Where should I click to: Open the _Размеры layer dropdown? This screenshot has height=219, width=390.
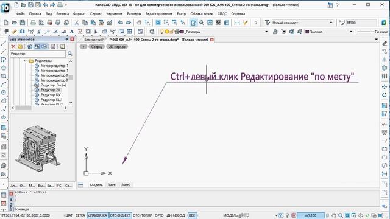[x=266, y=32]
